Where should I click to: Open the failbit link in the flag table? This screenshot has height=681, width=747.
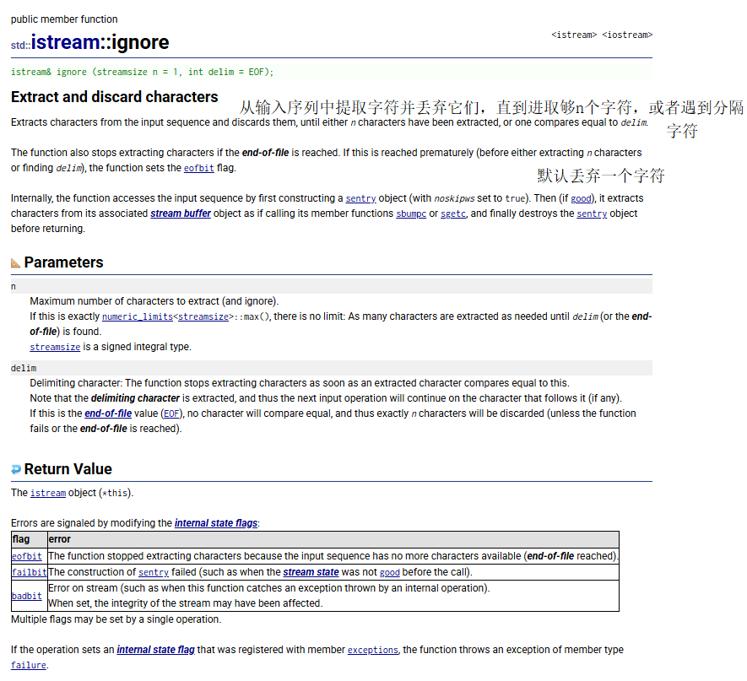[x=29, y=572]
